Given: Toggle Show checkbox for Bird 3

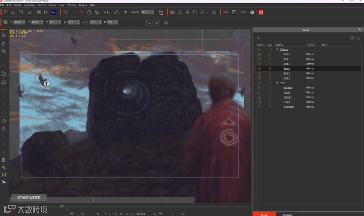Looking at the screenshot, I should (259, 54).
